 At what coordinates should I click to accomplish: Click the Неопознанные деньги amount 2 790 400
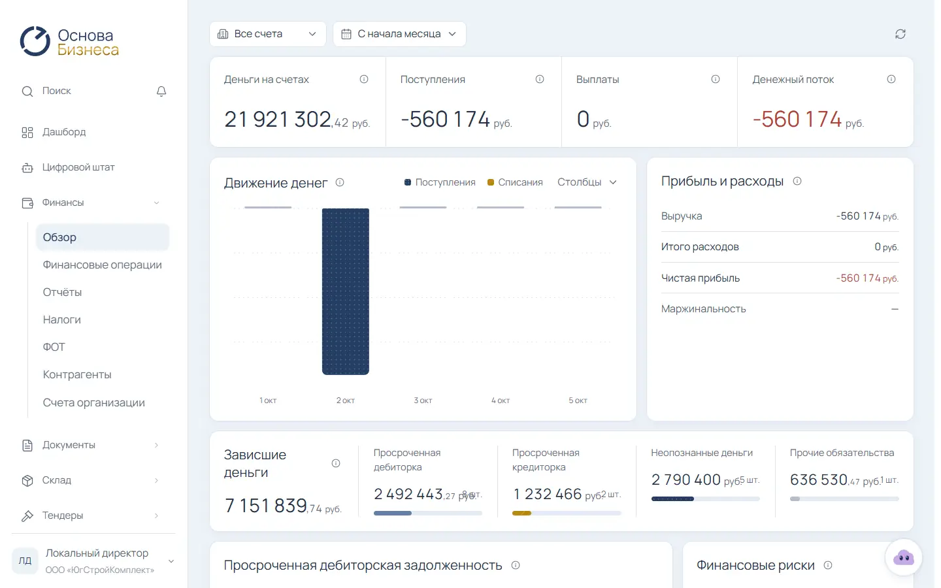click(x=685, y=480)
